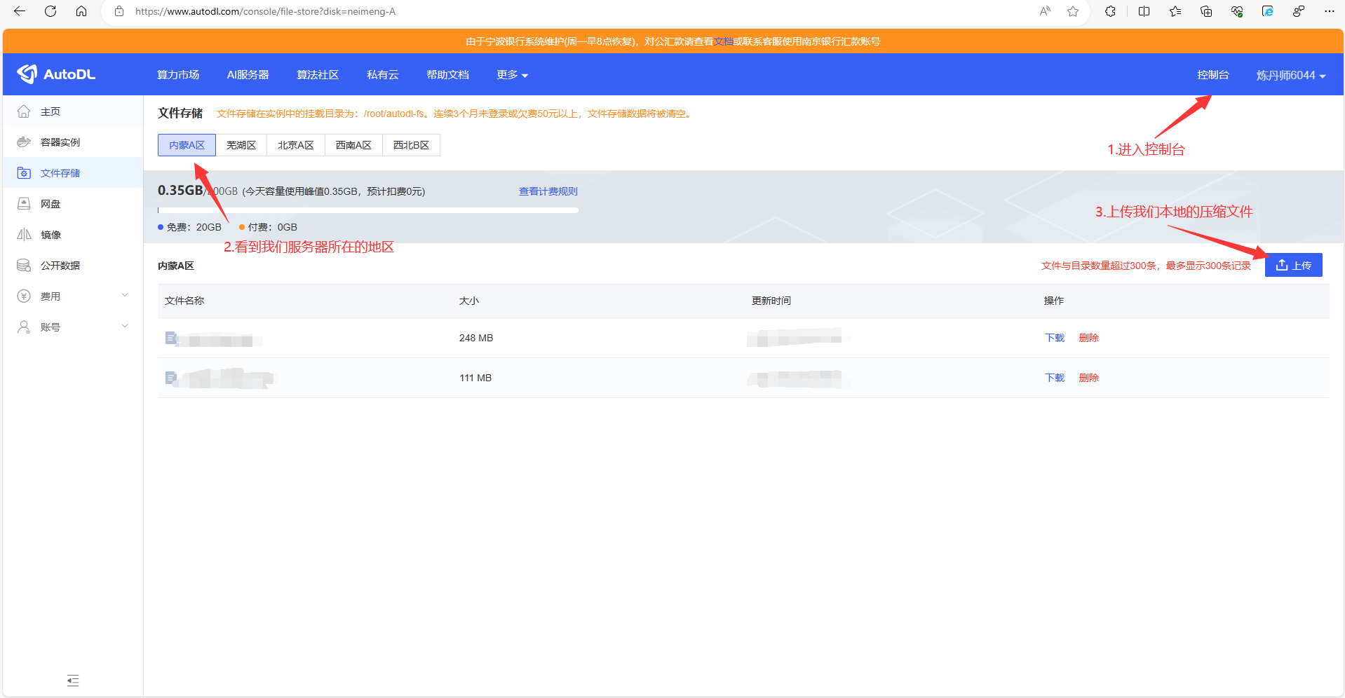The image size is (1345, 698).
Task: Click the browser address bar URL
Action: [265, 11]
